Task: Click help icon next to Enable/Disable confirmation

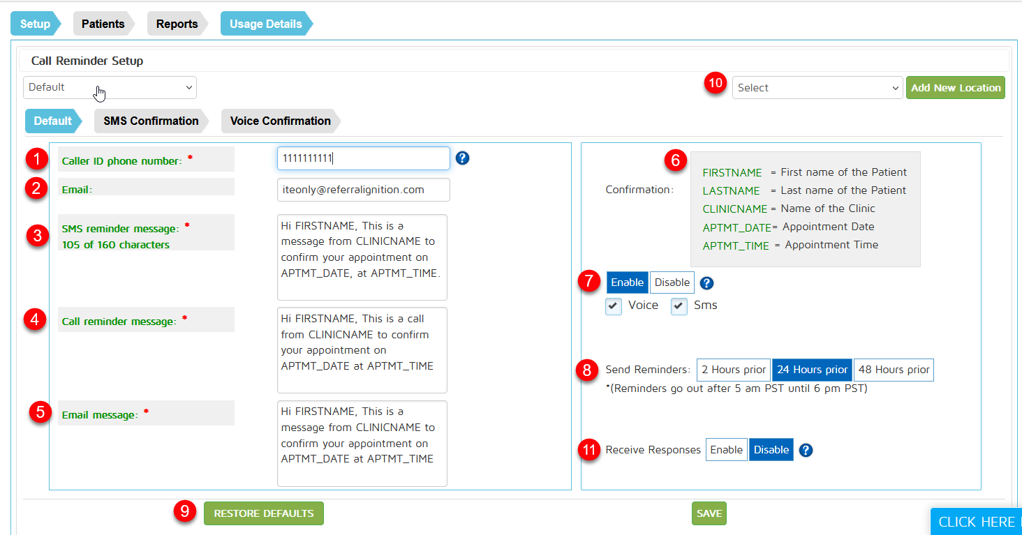Action: click(x=706, y=282)
